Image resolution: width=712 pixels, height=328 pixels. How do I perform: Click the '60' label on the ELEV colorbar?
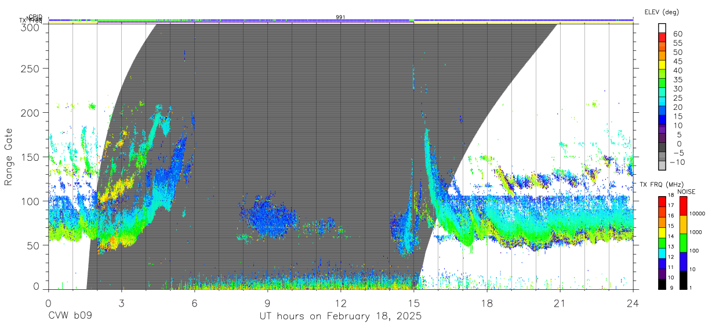click(678, 34)
